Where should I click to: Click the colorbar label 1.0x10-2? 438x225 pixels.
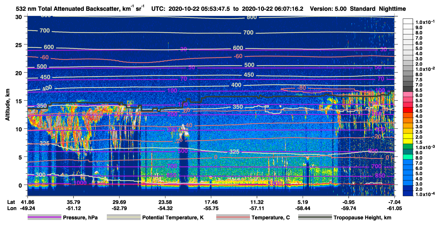[x=425, y=69]
